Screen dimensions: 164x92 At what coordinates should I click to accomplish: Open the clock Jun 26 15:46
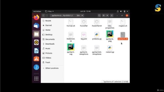85,11
